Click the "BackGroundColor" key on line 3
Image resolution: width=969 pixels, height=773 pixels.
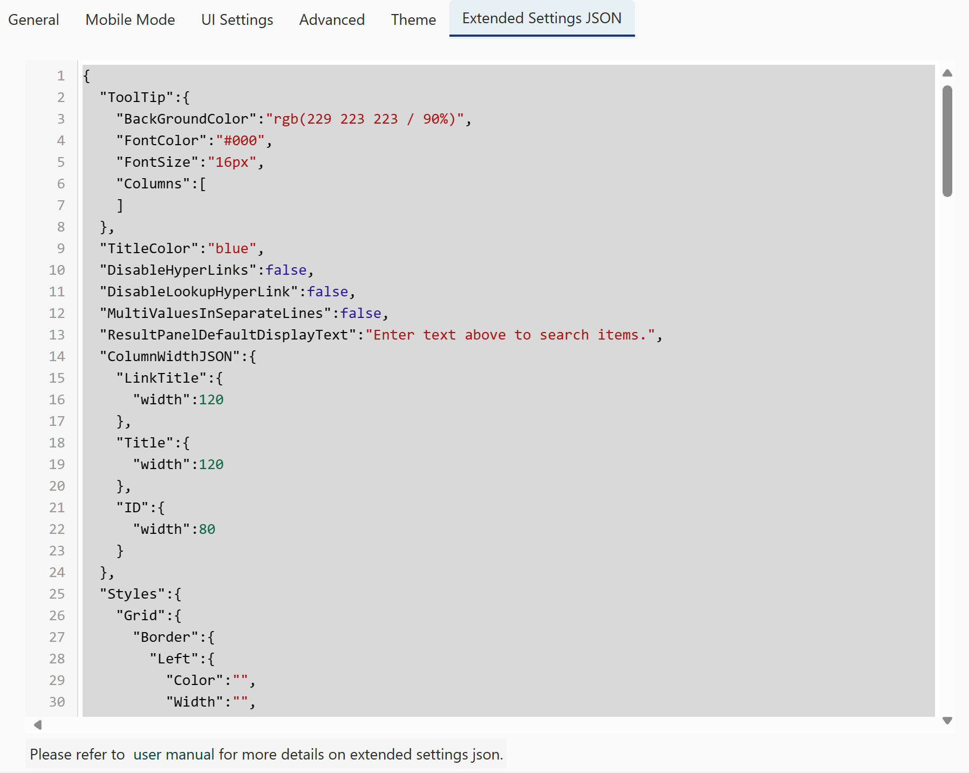(187, 119)
